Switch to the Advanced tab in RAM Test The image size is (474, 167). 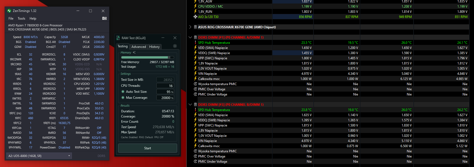pos(139,47)
